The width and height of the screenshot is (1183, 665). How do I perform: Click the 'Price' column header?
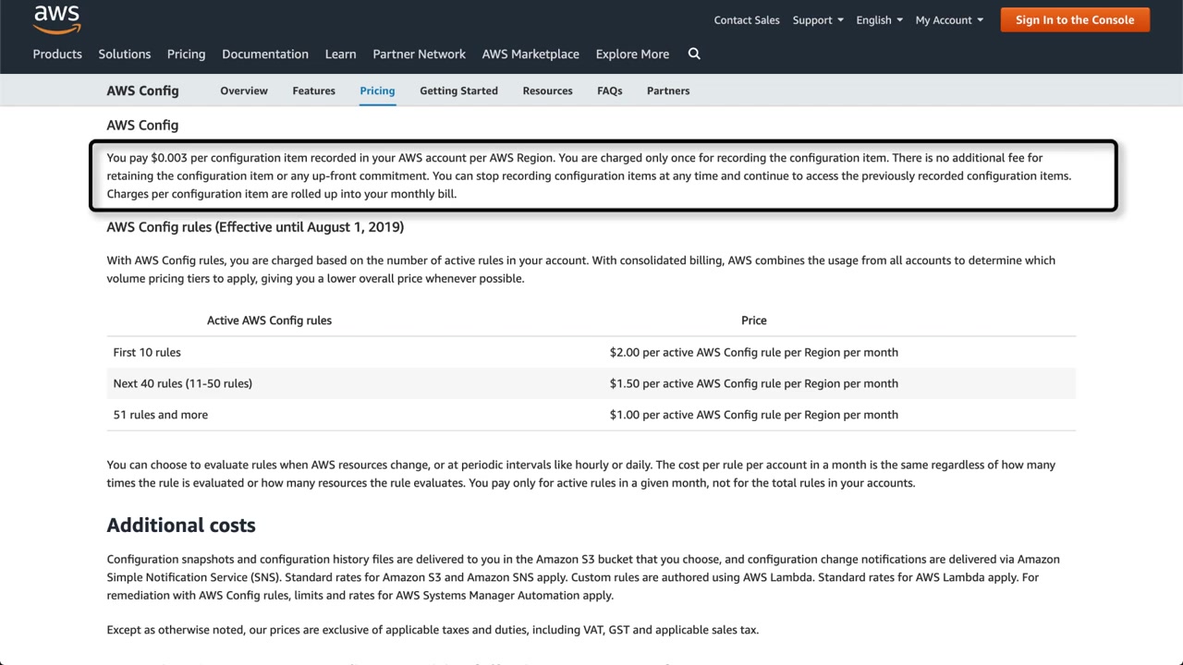point(754,320)
